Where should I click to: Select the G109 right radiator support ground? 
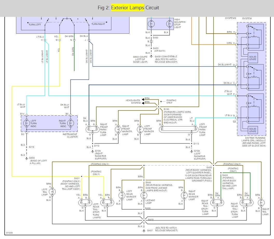[92, 151]
